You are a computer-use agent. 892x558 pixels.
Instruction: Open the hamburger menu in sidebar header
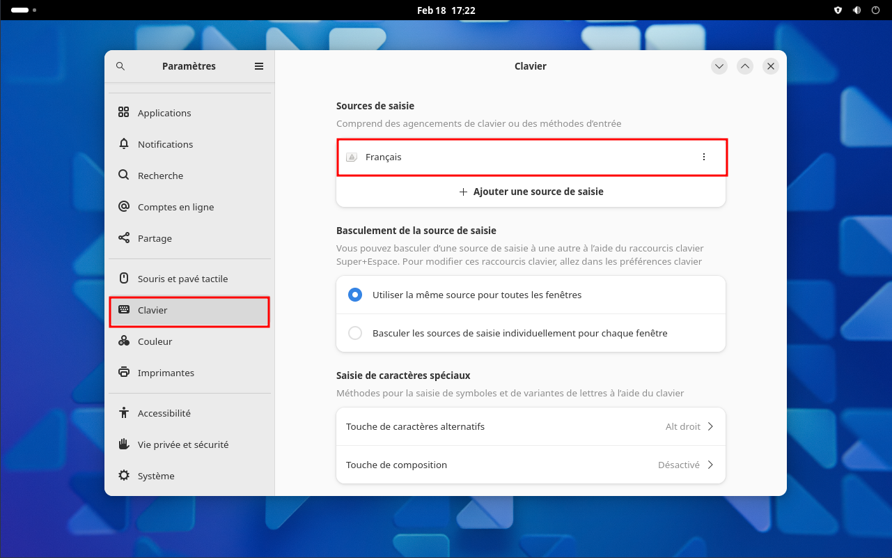point(259,66)
